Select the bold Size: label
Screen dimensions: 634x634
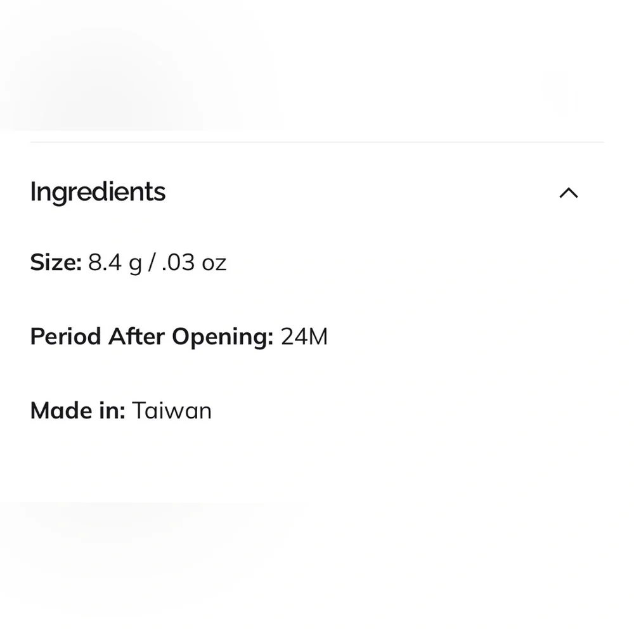tap(56, 262)
